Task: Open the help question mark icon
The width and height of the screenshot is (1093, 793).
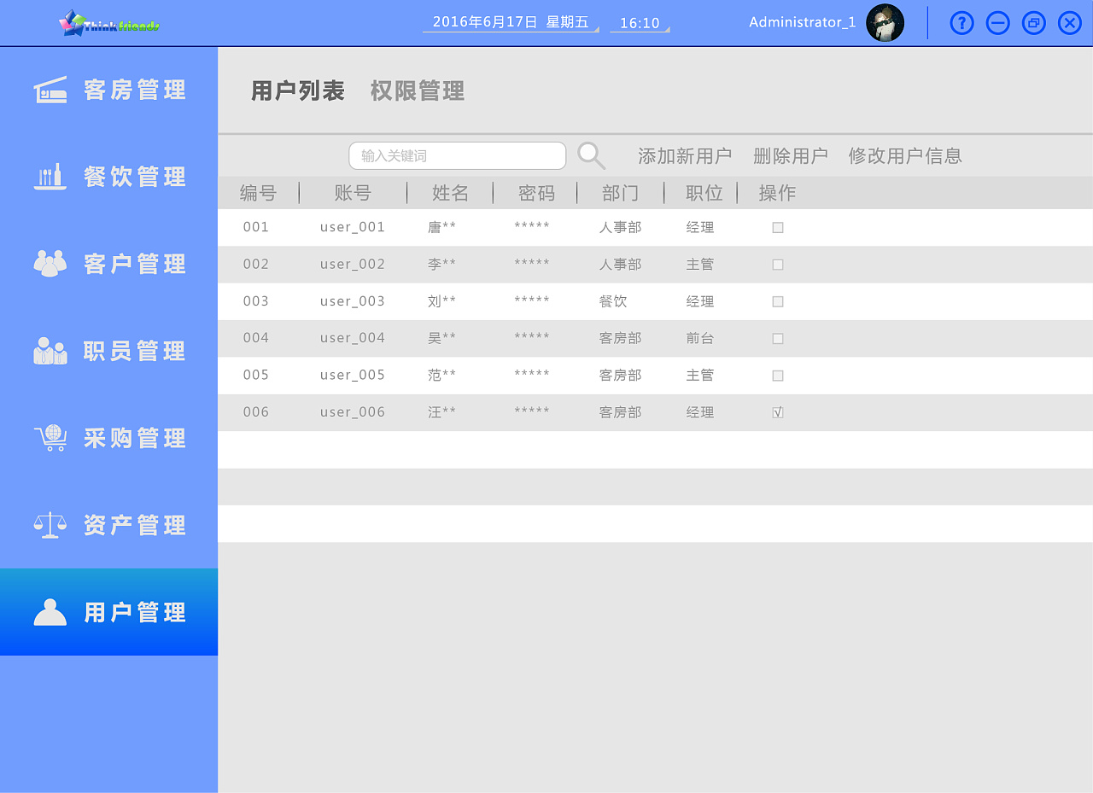Action: tap(961, 22)
